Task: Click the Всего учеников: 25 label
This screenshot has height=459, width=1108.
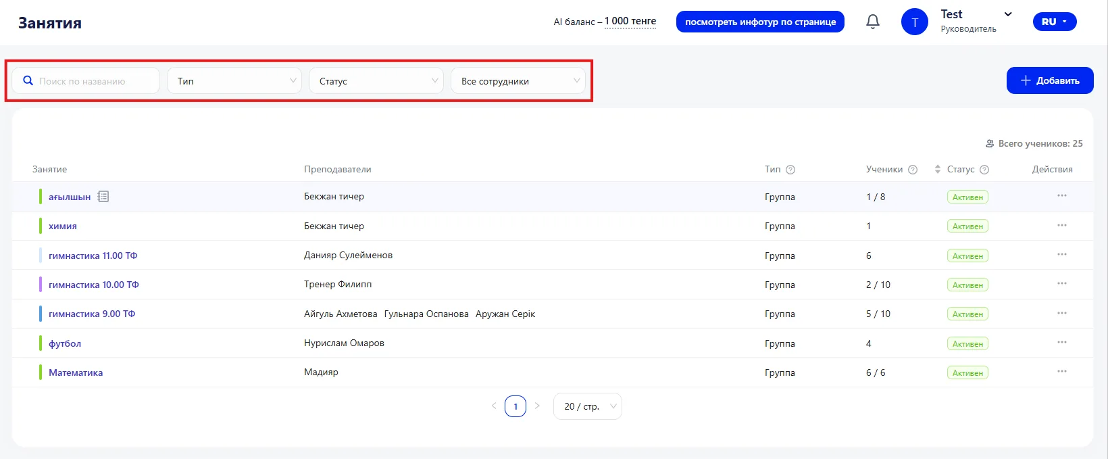Action: pos(1040,143)
